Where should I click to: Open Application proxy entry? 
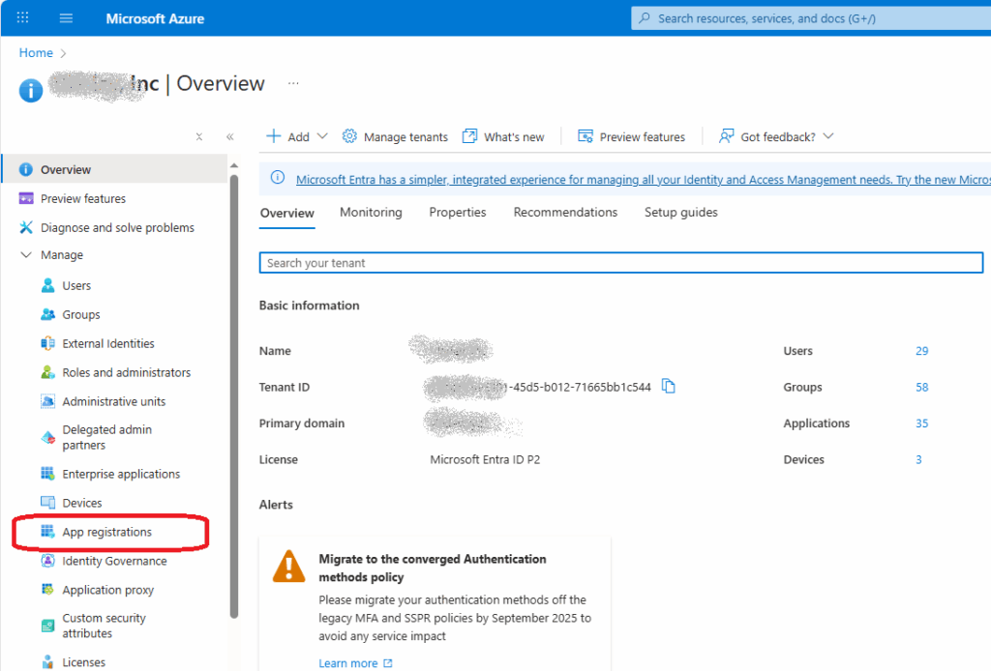(x=108, y=590)
